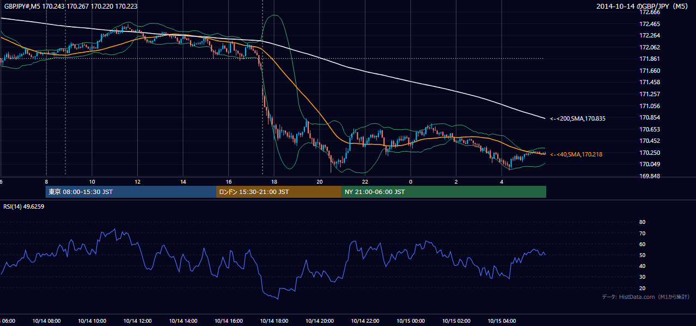Click the 10/14 12:00 time axis label

(138, 321)
